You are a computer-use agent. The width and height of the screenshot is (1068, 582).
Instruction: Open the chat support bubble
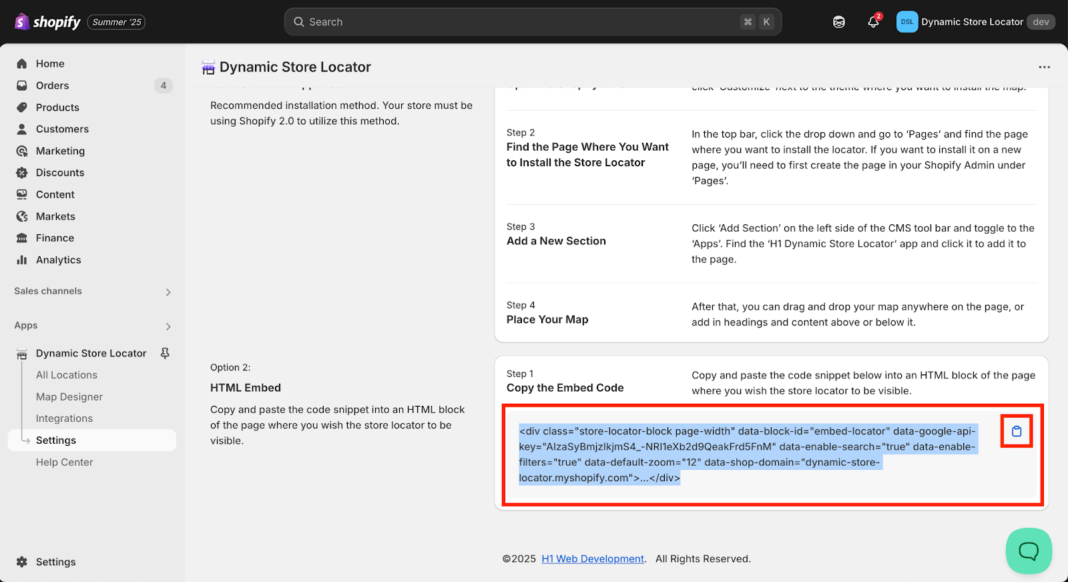[1029, 551]
